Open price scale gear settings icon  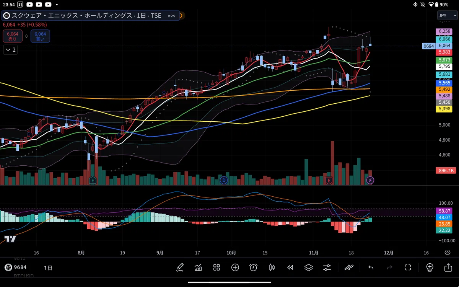tap(448, 253)
